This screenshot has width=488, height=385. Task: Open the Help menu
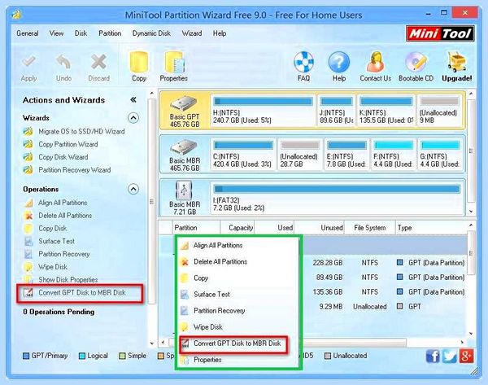(x=220, y=33)
